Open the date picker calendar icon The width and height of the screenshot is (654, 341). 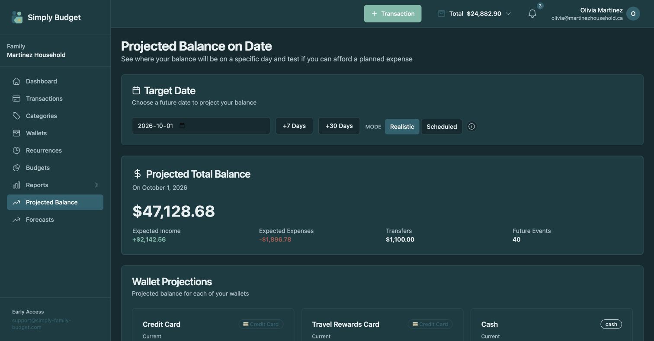(x=182, y=126)
